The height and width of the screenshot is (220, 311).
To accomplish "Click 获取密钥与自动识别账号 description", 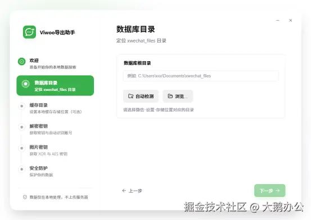I will coord(51,133).
